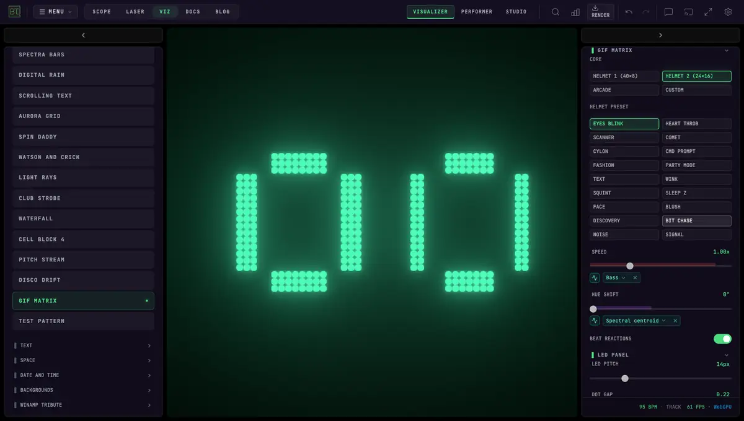The image size is (744, 421).
Task: Select the Helmet 2 (24×16) core option
Action: [x=697, y=76]
